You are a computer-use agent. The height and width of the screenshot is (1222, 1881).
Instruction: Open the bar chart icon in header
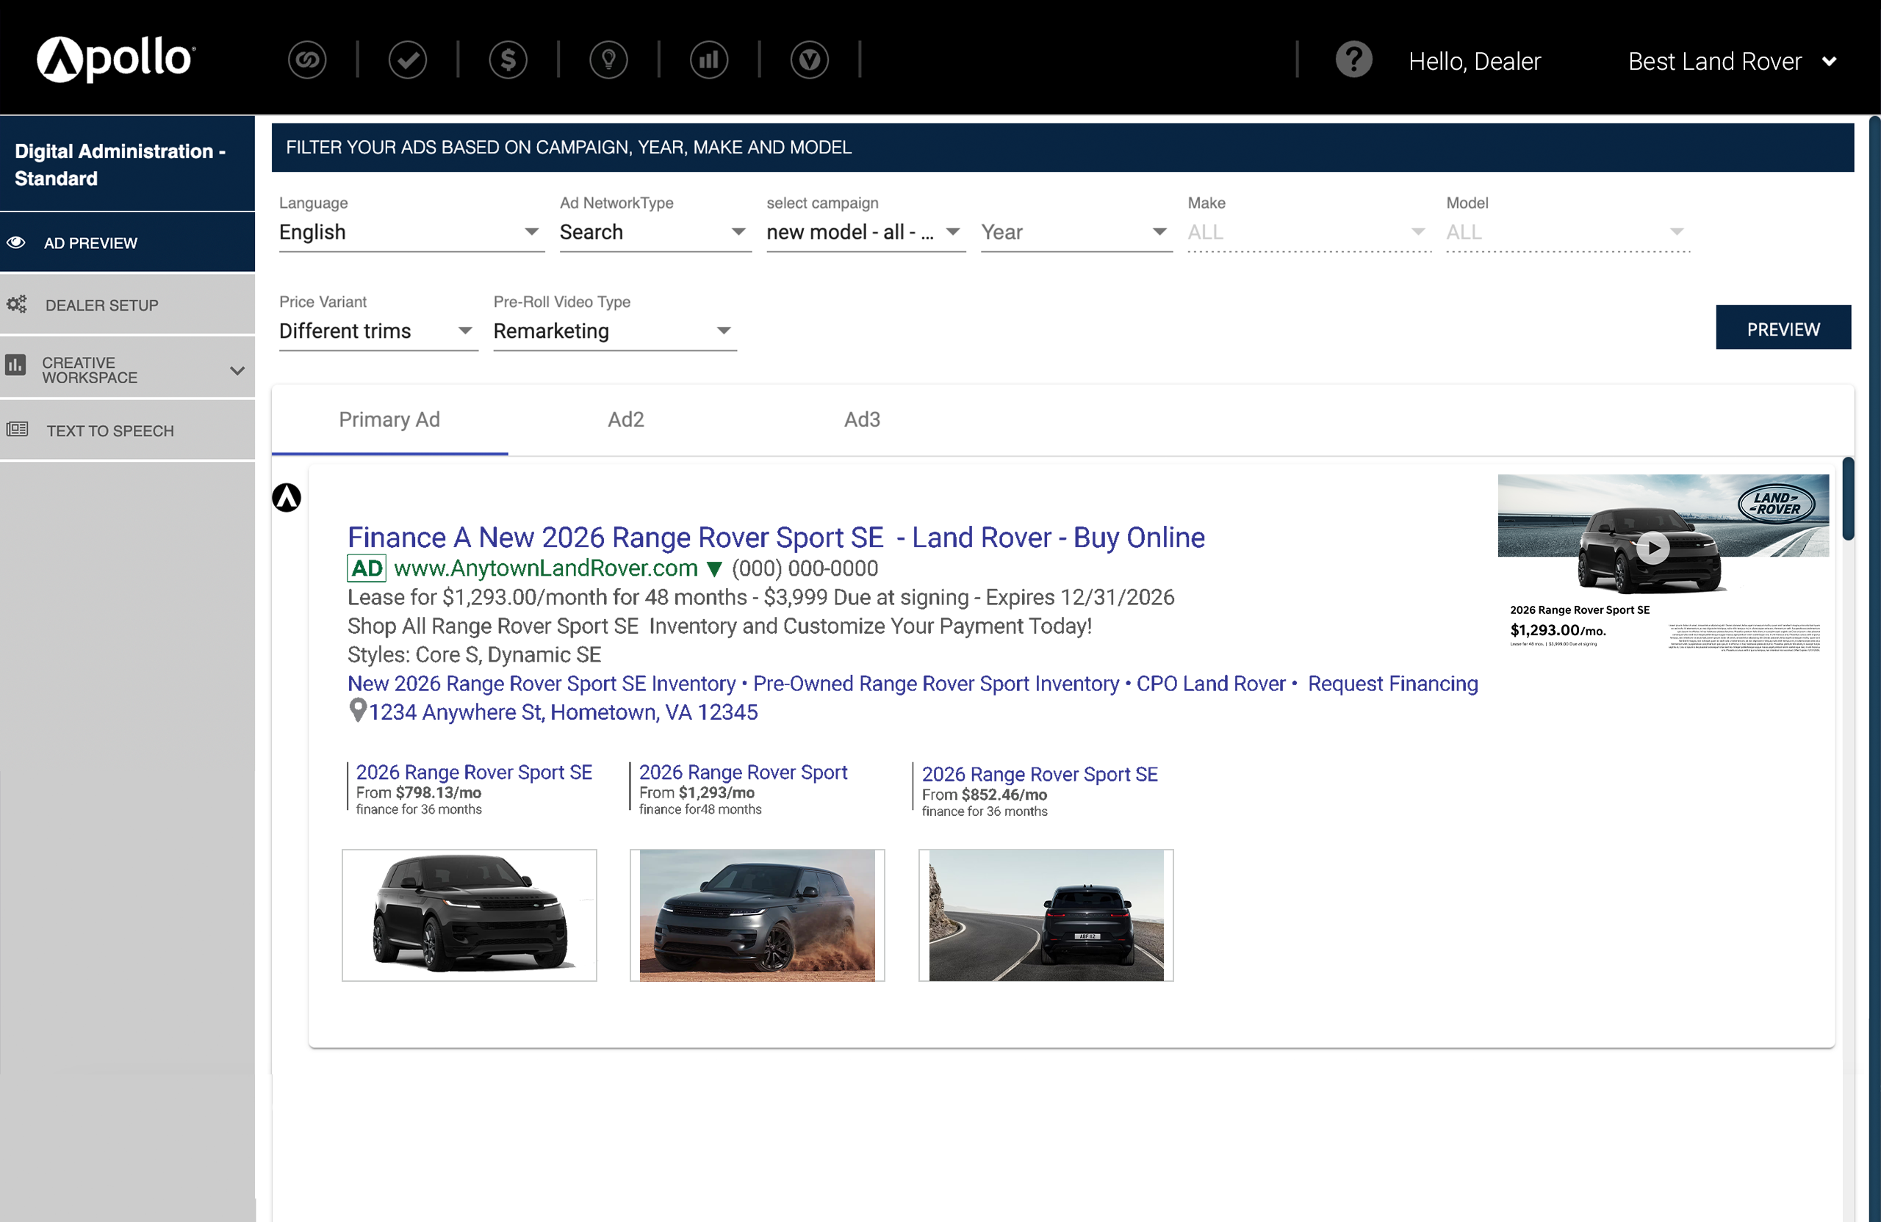pyautogui.click(x=708, y=60)
